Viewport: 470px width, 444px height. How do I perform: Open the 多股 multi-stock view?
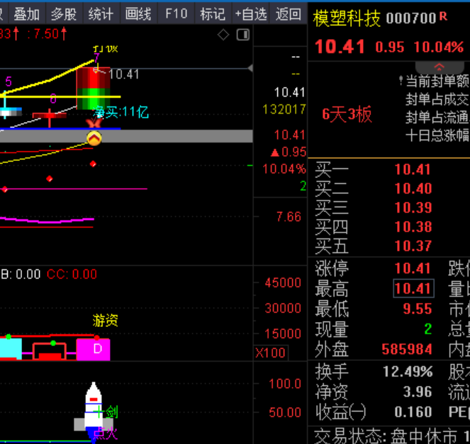point(64,13)
